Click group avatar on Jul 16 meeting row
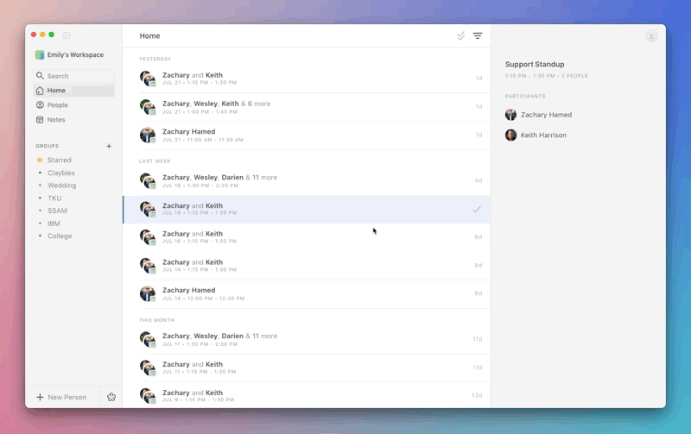Image resolution: width=691 pixels, height=434 pixels. coord(148,237)
